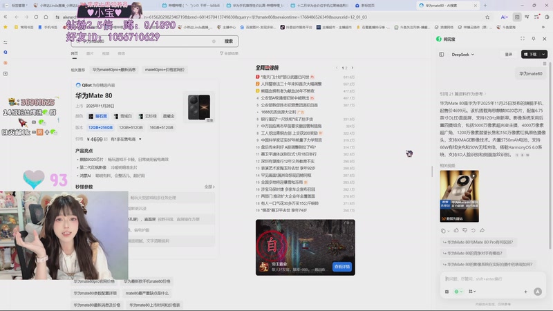Viewport: 553px width, 311px height.
Task: Click the browser forward arrow
Action: [x=26, y=17]
